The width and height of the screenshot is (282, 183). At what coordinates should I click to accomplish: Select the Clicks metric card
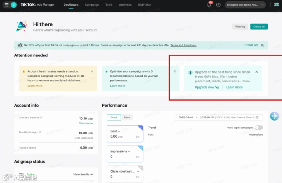point(125,174)
